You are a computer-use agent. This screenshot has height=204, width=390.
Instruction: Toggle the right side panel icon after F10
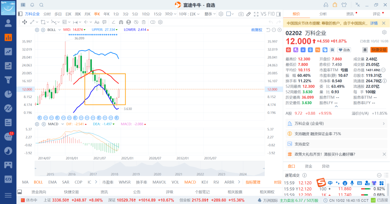pos(278,14)
